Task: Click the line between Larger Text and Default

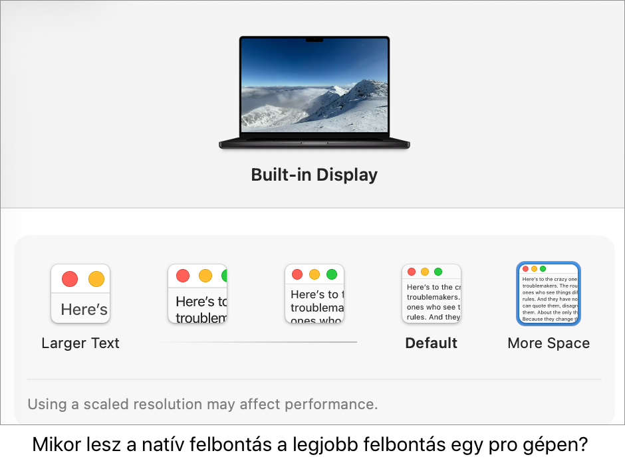Action: tap(256, 342)
